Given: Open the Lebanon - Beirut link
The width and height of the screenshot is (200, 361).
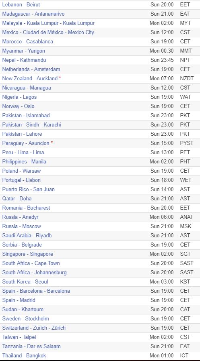Looking at the screenshot, I should coord(21,4).
